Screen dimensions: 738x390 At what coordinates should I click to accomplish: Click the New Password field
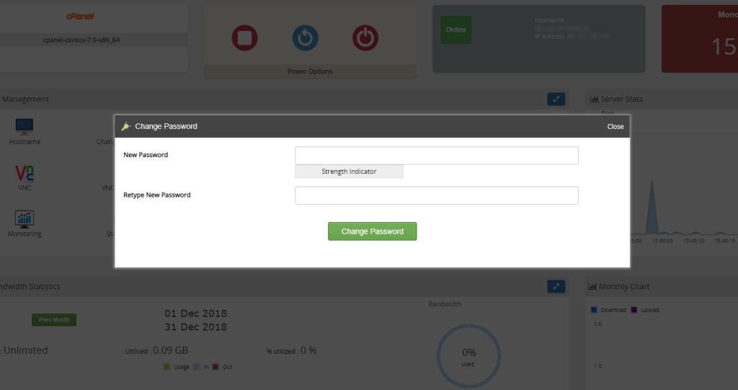coord(436,156)
